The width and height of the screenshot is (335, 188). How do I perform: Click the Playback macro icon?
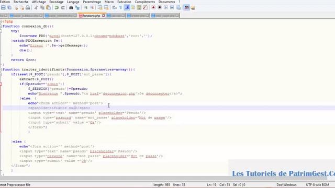(x=166, y=8)
